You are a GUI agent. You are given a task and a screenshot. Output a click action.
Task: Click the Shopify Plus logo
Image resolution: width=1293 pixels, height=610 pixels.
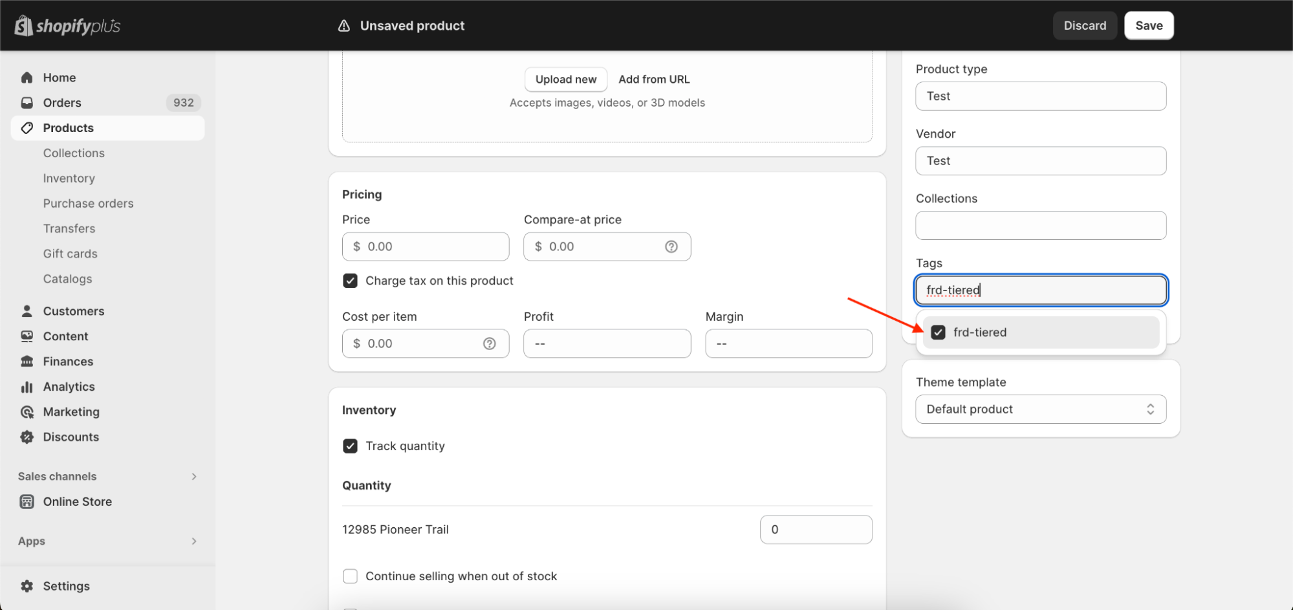[67, 26]
